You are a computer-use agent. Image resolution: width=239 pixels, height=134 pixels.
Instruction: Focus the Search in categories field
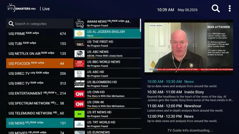coord(40,24)
